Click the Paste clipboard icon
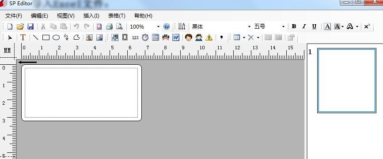383x159 pixels. [x=64, y=26]
